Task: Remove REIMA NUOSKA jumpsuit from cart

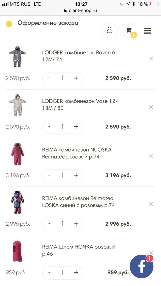Action: [x=151, y=156]
